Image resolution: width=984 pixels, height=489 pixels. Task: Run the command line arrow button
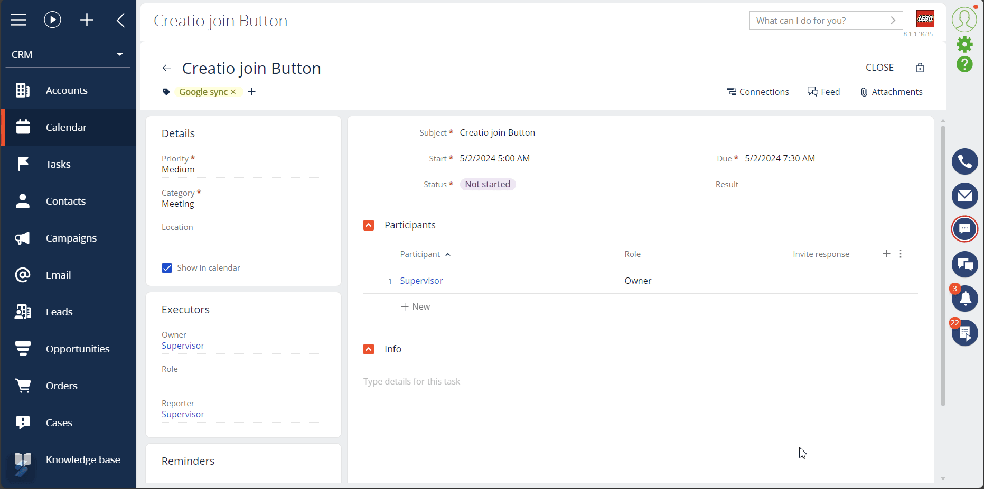tap(893, 21)
